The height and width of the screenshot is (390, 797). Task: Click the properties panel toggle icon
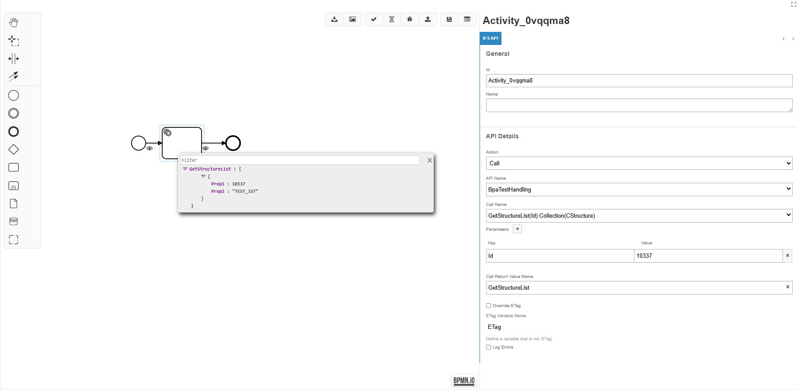tap(467, 19)
